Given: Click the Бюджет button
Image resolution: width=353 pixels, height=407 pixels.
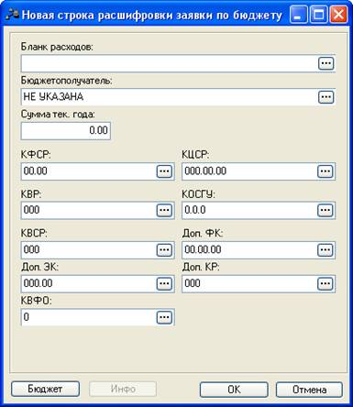Looking at the screenshot, I should click(45, 389).
